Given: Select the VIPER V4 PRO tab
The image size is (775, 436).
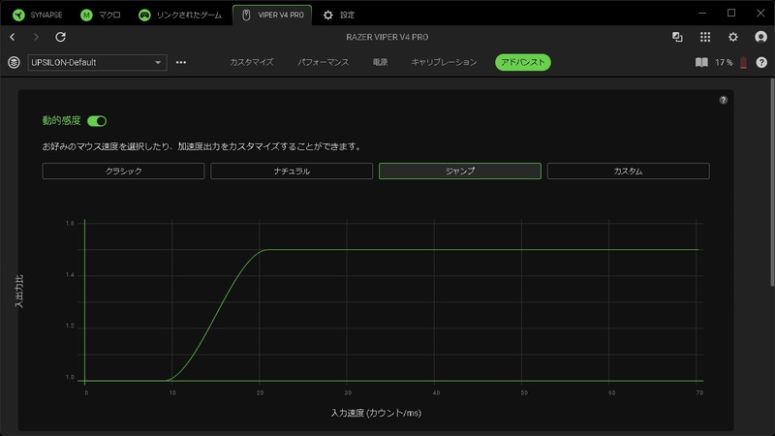Looking at the screenshot, I should coord(272,15).
